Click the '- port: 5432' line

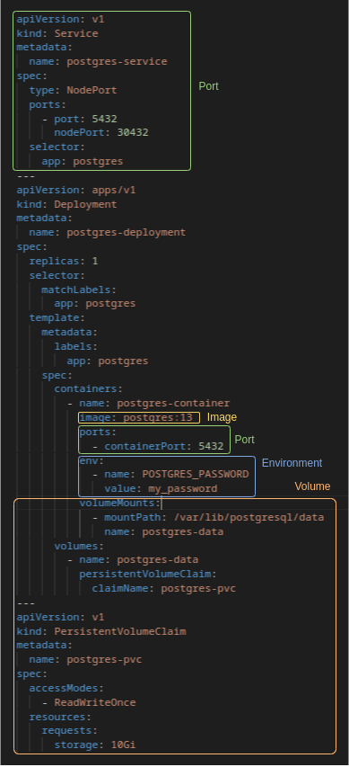79,119
